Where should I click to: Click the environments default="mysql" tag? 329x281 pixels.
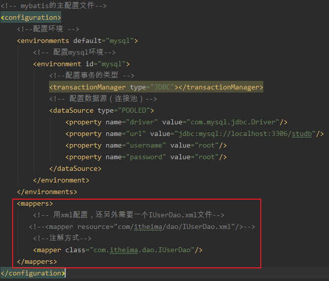(x=77, y=40)
